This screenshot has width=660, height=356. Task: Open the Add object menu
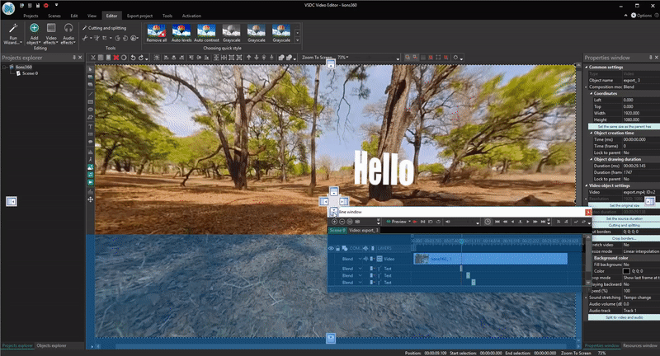[34, 34]
